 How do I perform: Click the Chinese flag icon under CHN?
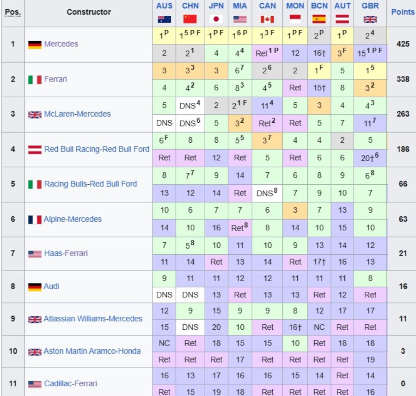click(x=190, y=19)
